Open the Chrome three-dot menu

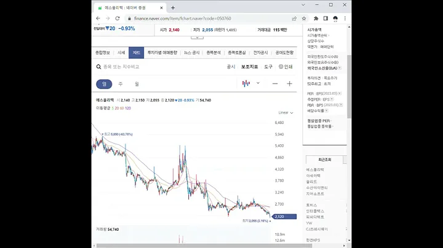coord(345,18)
